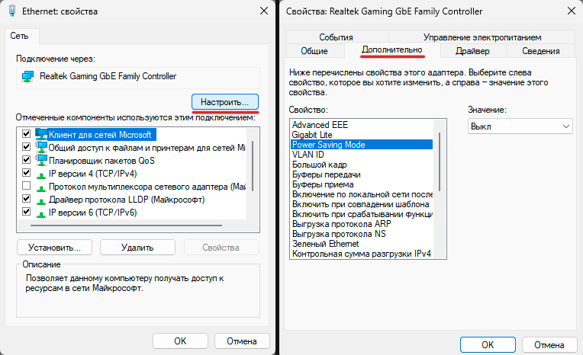Select Gigabit Lite property
583x355 pixels.
point(362,135)
